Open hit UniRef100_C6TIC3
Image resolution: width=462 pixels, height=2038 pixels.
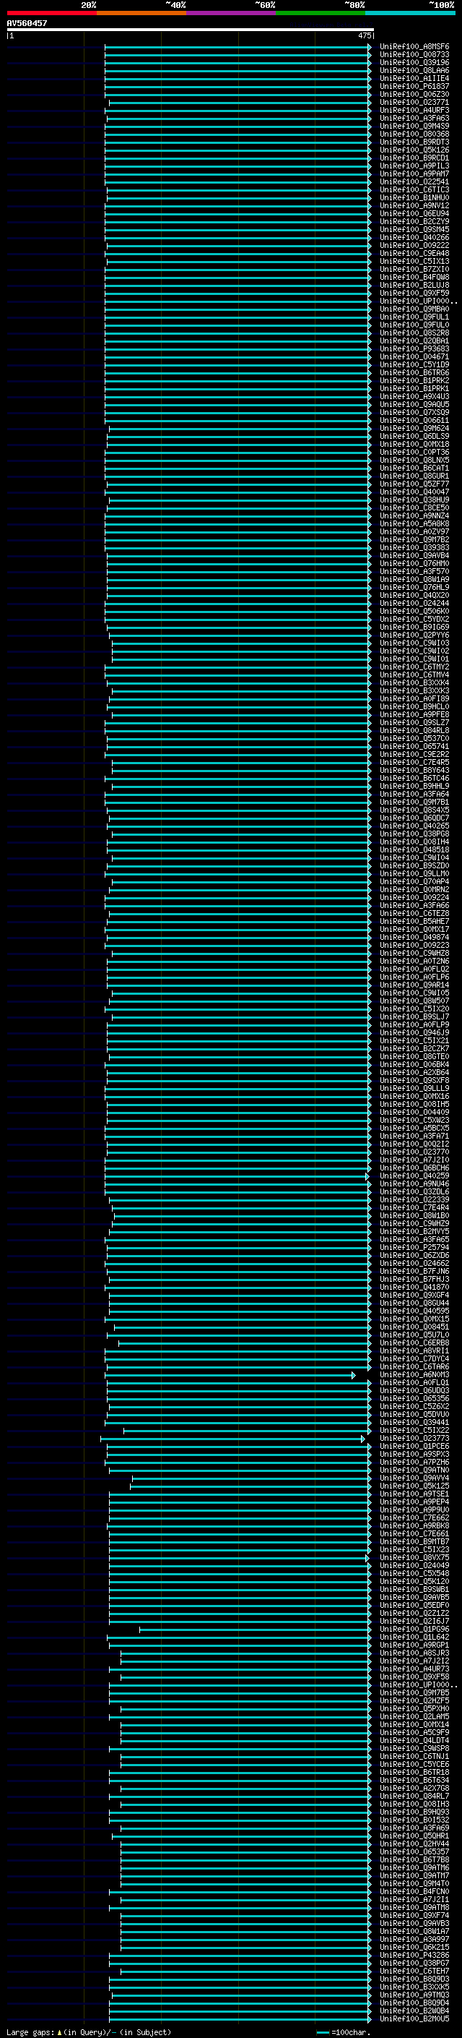click(x=414, y=190)
